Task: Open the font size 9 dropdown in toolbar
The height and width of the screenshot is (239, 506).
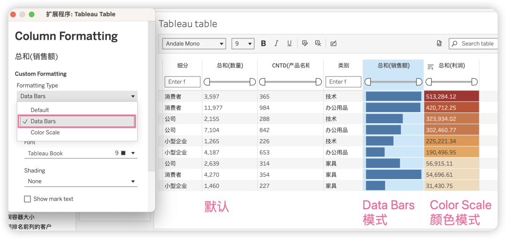Action: (x=243, y=44)
